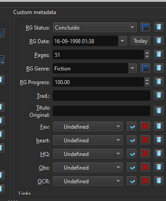This screenshot has height=201, width=166.
Task: Open the Obs Undefined dropdown
Action: click(88, 167)
